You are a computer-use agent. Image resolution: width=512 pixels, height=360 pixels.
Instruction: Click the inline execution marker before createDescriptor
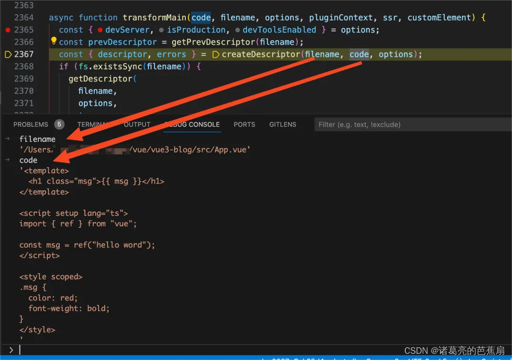[x=216, y=55]
